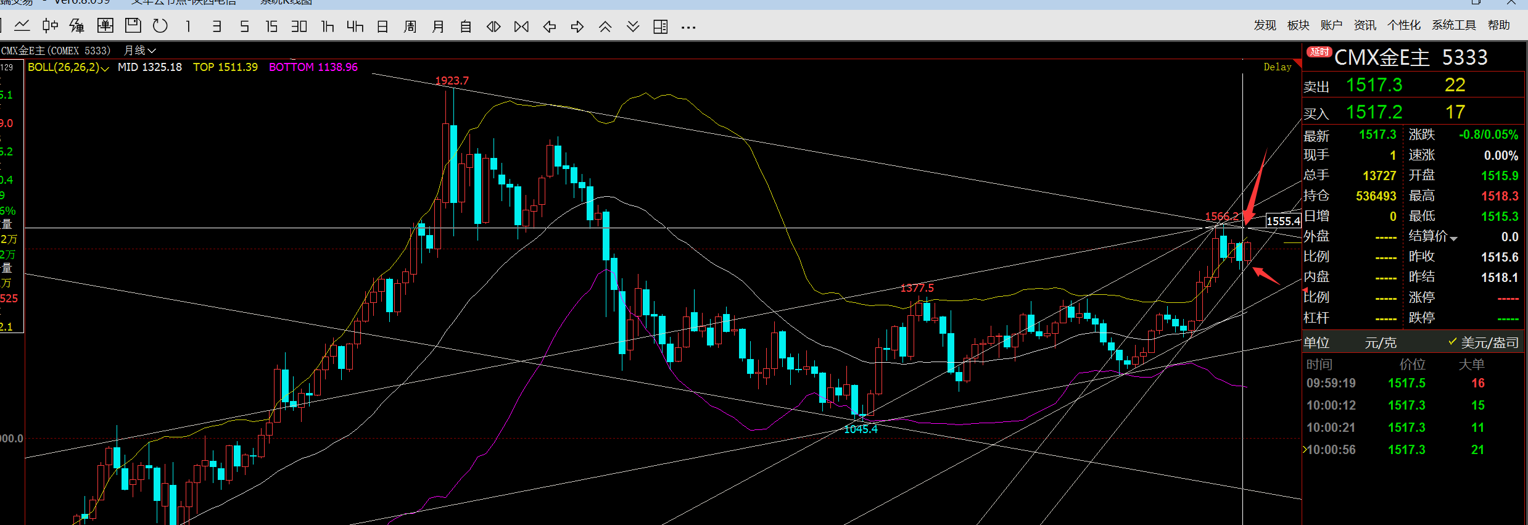
Task: Select the 1-minute period button
Action: 188,27
